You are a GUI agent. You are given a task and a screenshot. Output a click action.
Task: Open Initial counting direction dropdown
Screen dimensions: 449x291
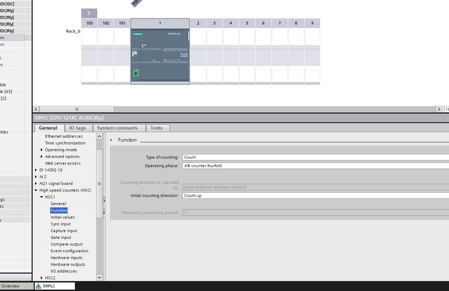316,196
